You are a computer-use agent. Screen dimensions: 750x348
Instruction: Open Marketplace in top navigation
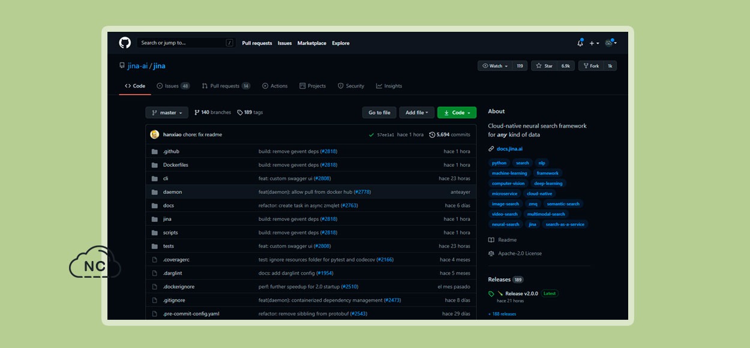pyautogui.click(x=312, y=43)
